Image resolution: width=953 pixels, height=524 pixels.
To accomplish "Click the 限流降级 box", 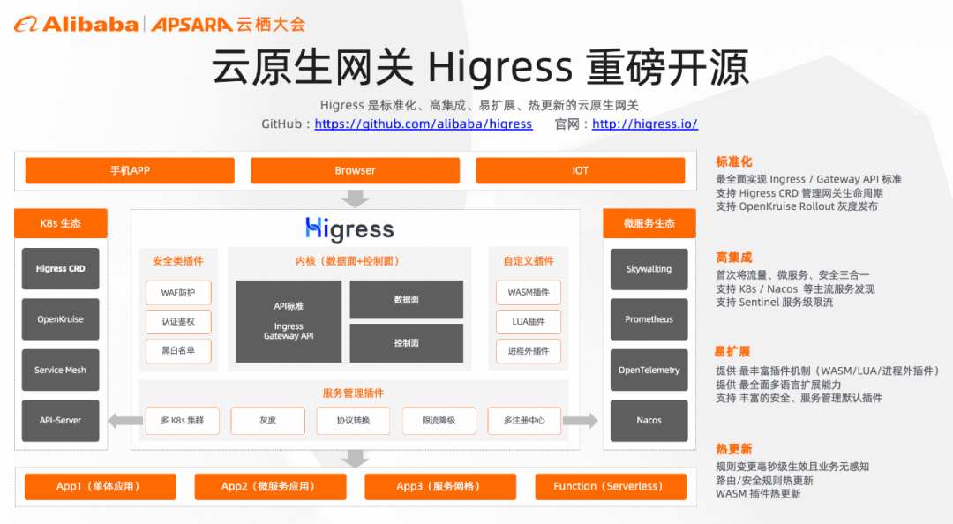I will click(439, 421).
